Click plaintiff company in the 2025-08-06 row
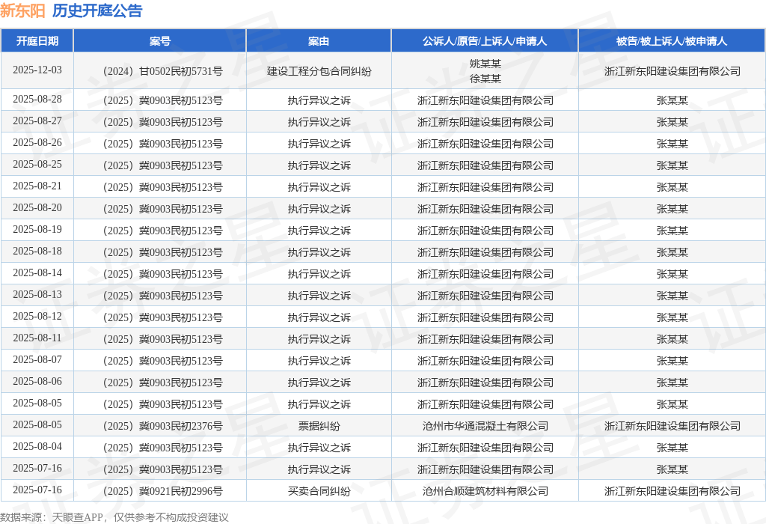Viewport: 766px width, 524px height. [x=485, y=383]
